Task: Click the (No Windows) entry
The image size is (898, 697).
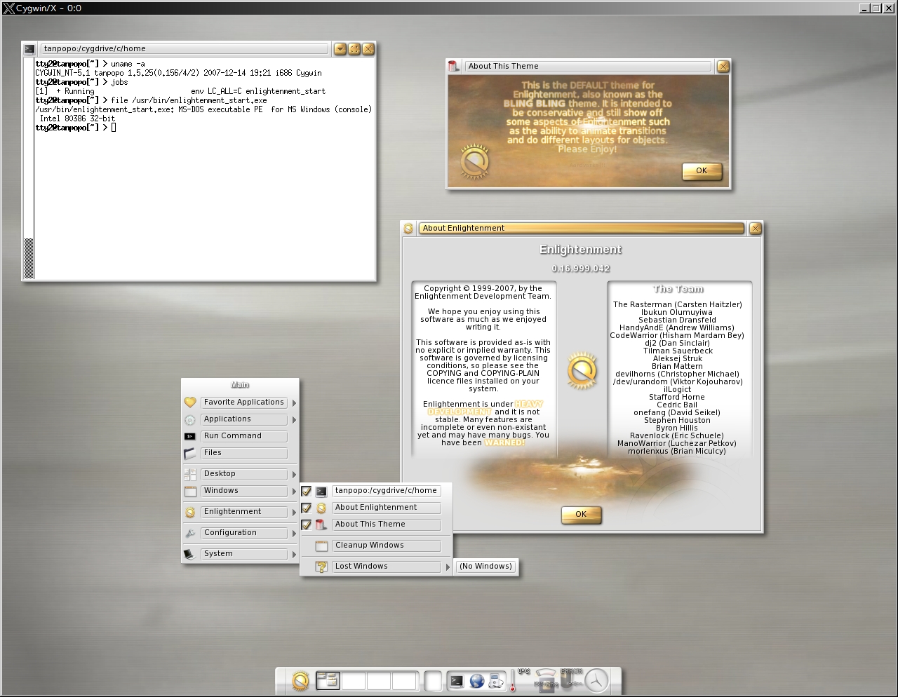Action: pos(486,567)
